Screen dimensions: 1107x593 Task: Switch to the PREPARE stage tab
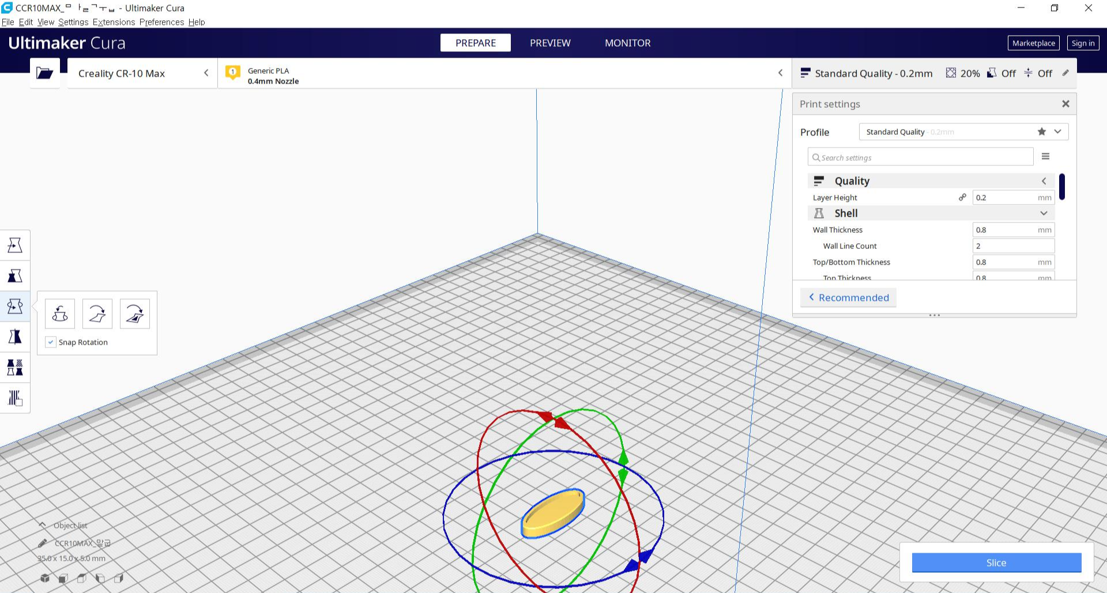(x=476, y=43)
